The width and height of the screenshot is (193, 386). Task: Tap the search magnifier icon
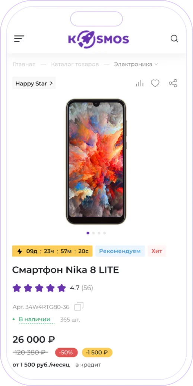pos(174,39)
